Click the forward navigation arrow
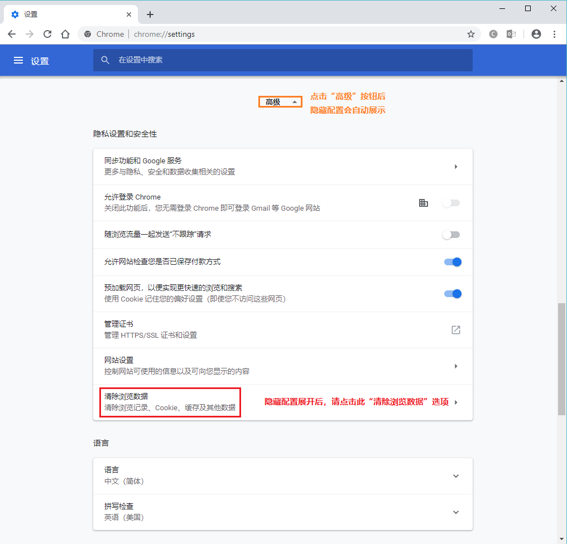 coord(30,34)
